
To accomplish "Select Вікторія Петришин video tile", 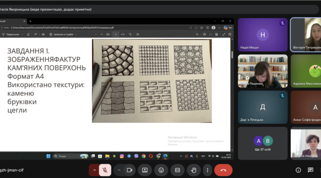I will pyautogui.click(x=306, y=35).
